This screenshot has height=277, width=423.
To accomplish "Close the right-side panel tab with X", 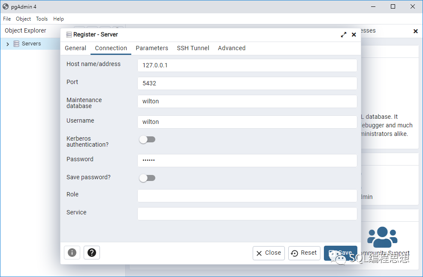I will 415,31.
